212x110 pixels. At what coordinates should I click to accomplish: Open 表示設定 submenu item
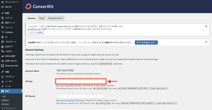5,104
